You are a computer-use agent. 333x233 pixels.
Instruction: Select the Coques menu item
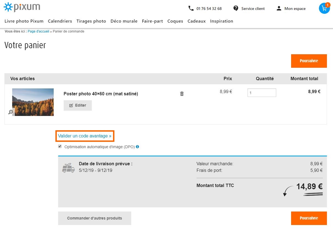[175, 21]
